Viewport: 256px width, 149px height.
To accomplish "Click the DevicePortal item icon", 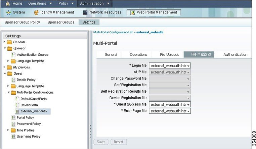I will (17, 105).
